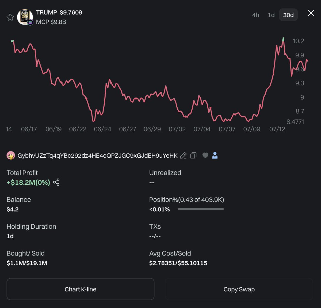The image size is (321, 308).
Task: Close the token detail panel
Action: pos(311,13)
